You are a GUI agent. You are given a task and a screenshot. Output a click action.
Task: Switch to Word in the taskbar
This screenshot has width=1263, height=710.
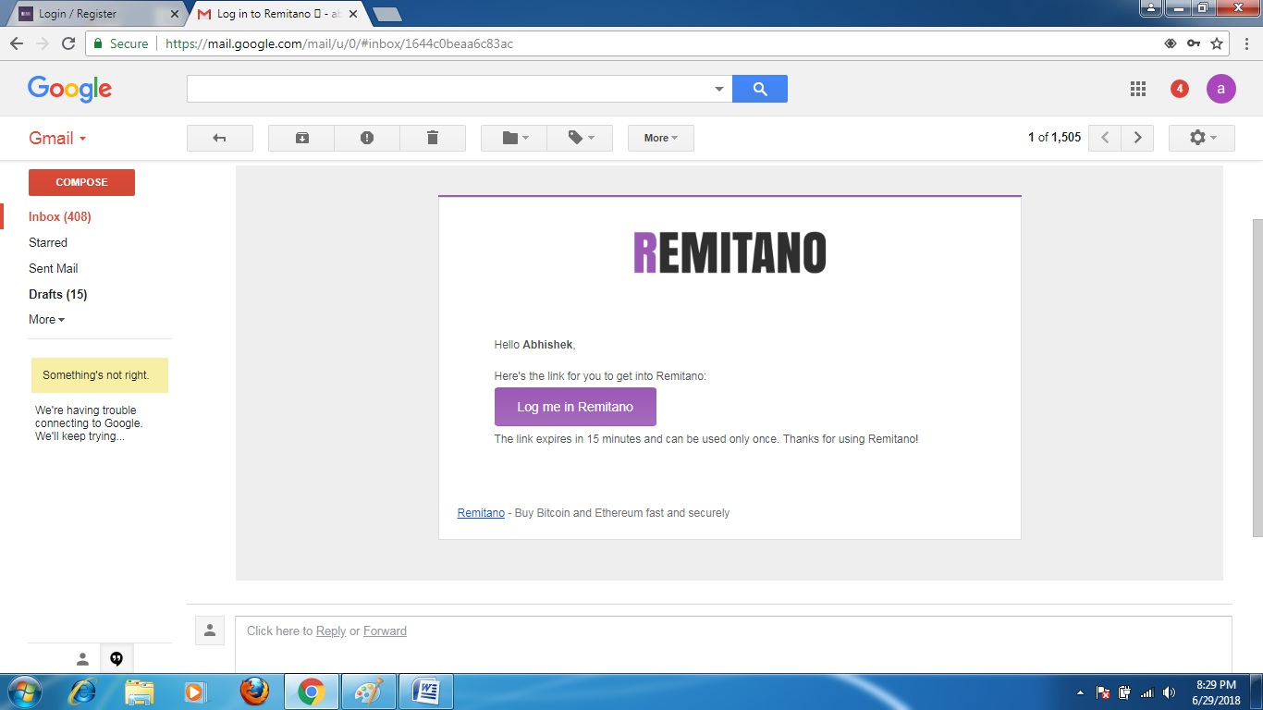pyautogui.click(x=426, y=692)
